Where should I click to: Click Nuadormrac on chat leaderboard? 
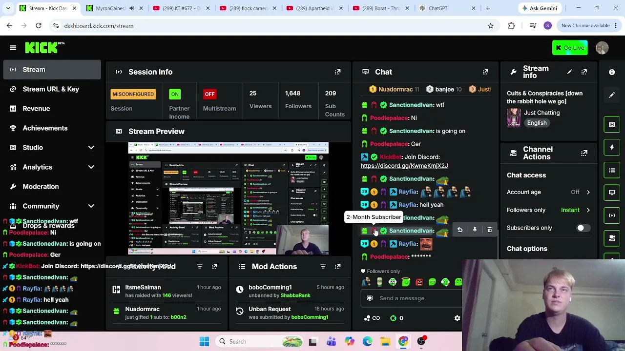tap(395, 90)
